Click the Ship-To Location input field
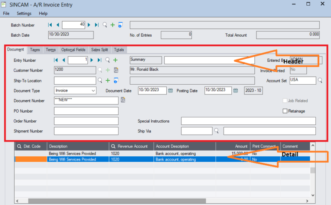Screen dimensions: 331x205 pyautogui.click(x=75, y=81)
